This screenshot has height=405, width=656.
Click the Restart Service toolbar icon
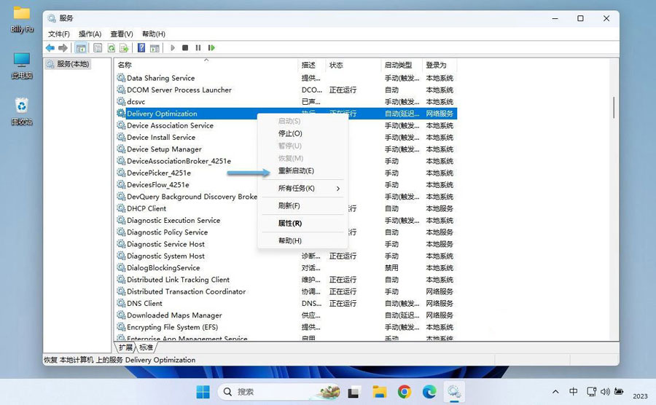(x=211, y=48)
